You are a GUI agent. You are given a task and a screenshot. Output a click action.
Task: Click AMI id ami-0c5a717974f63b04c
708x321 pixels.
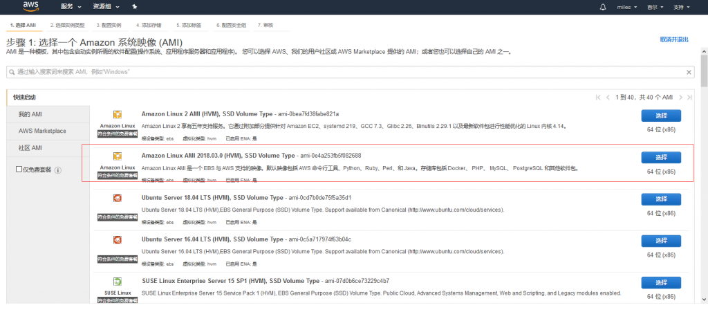tap(319, 239)
